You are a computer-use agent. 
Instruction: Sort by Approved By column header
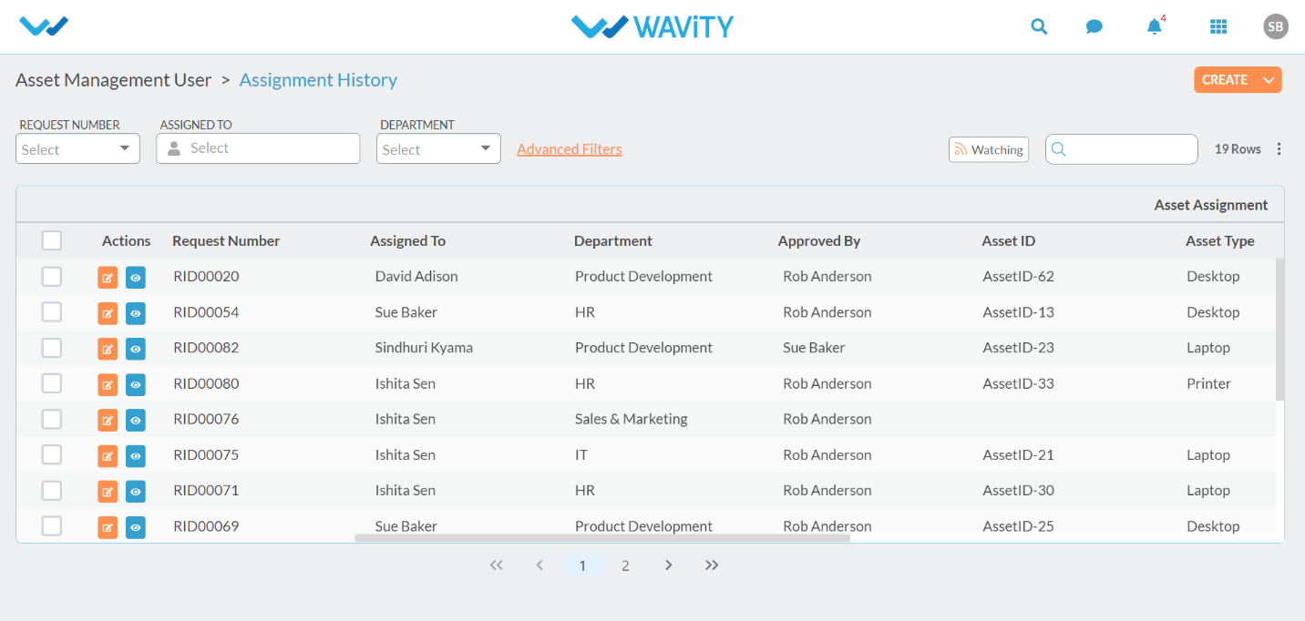tap(819, 241)
